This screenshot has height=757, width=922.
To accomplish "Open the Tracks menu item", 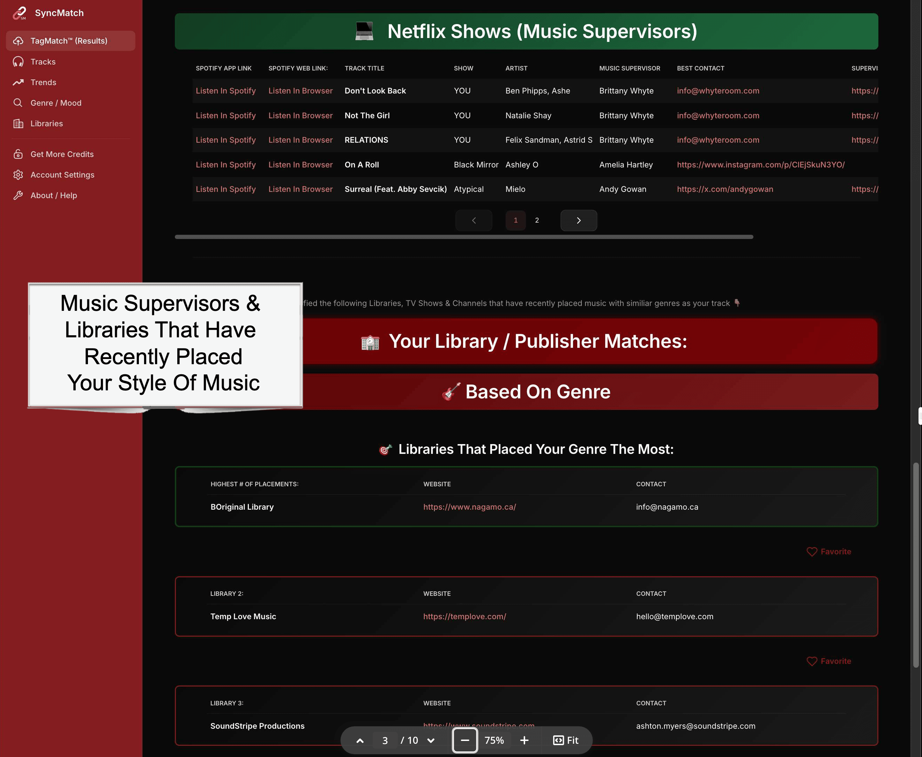I will point(70,62).
